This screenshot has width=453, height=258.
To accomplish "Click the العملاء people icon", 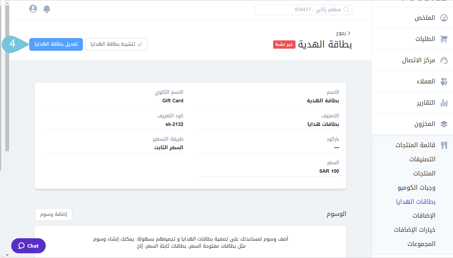I will (444, 81).
